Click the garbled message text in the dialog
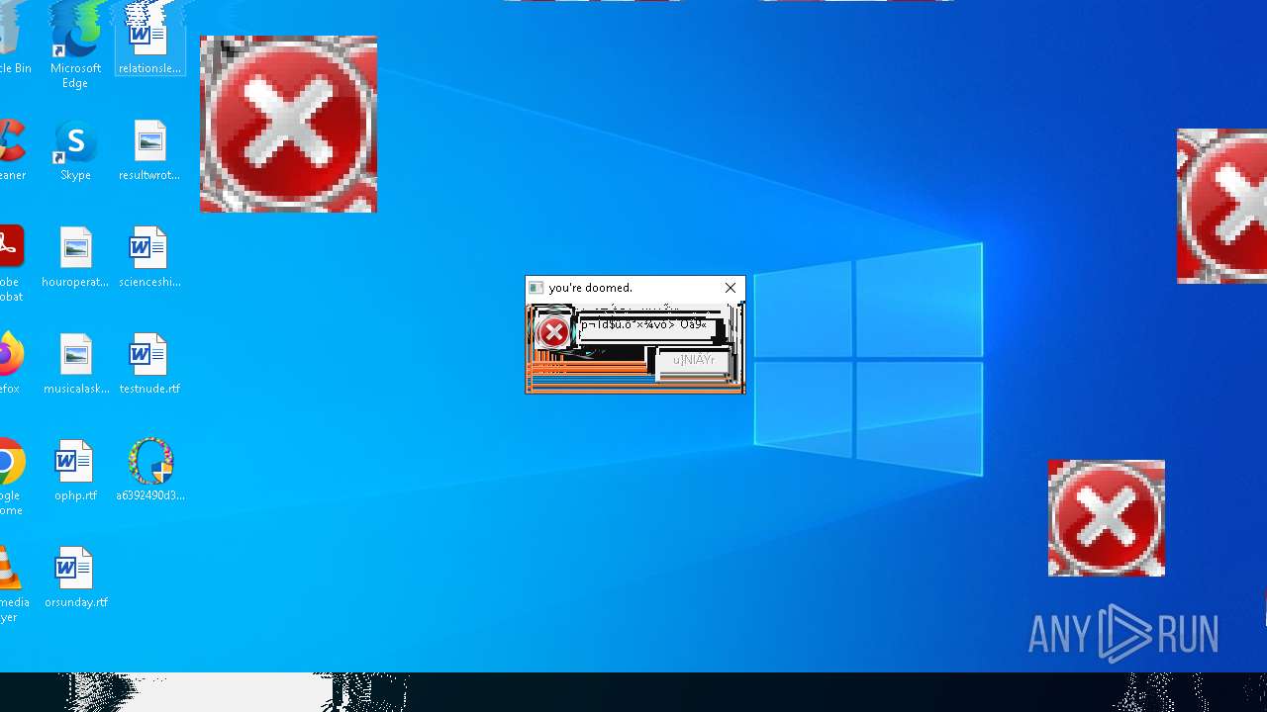 pyautogui.click(x=643, y=324)
